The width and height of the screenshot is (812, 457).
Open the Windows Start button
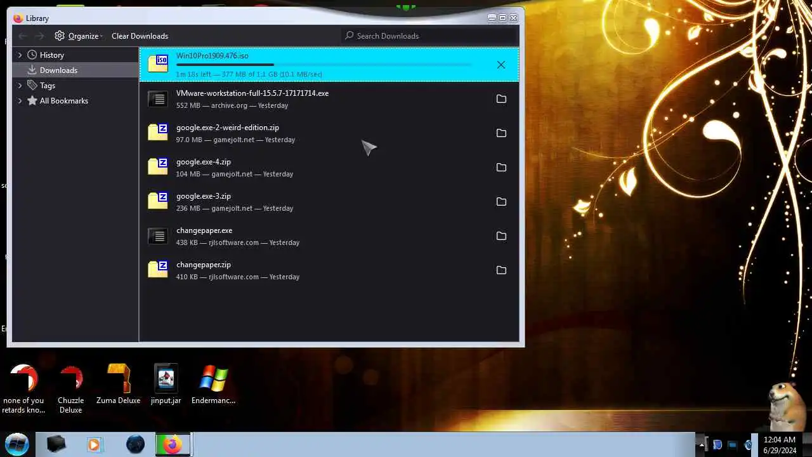coord(17,444)
